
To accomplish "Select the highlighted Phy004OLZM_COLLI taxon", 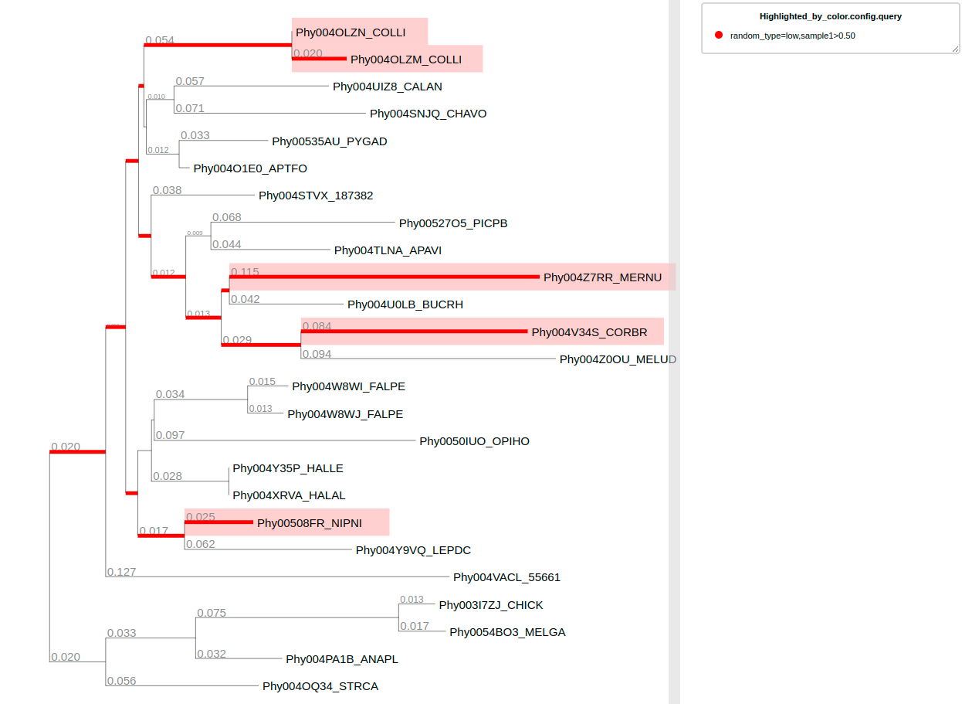I will pyautogui.click(x=407, y=59).
